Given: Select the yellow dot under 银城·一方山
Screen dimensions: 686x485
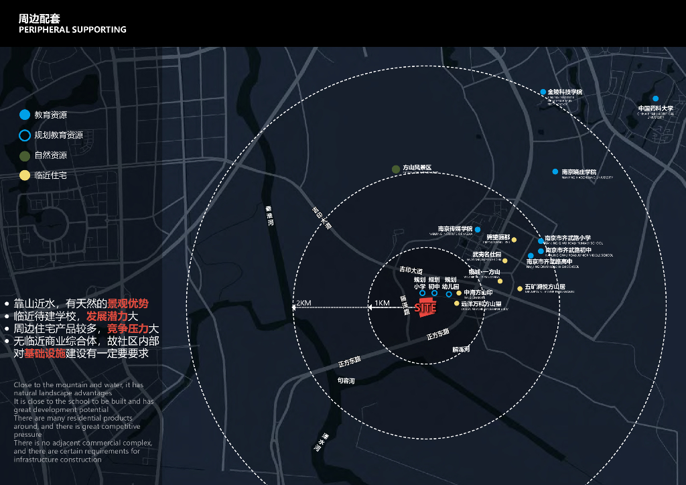Looking at the screenshot, I should coord(500,281).
